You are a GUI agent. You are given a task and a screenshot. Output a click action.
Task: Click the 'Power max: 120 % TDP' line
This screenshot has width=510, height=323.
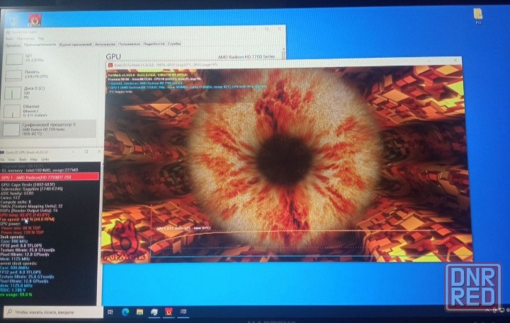[x=22, y=233]
